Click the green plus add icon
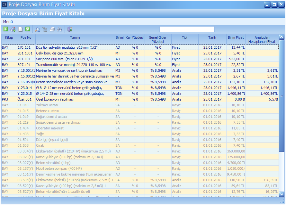286x205 pixels. point(5,29)
